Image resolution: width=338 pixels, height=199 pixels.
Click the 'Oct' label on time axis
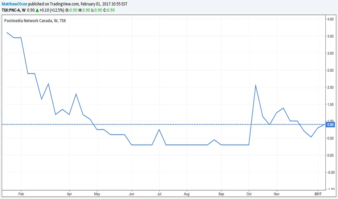click(249, 194)
